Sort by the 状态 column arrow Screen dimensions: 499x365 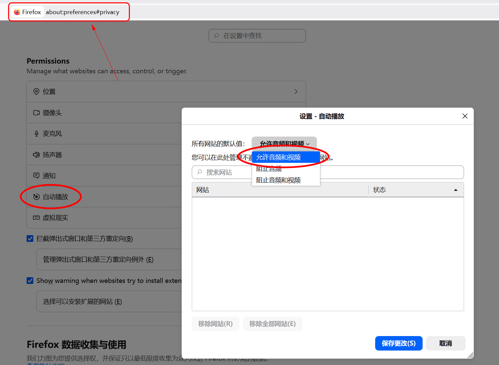coord(456,190)
